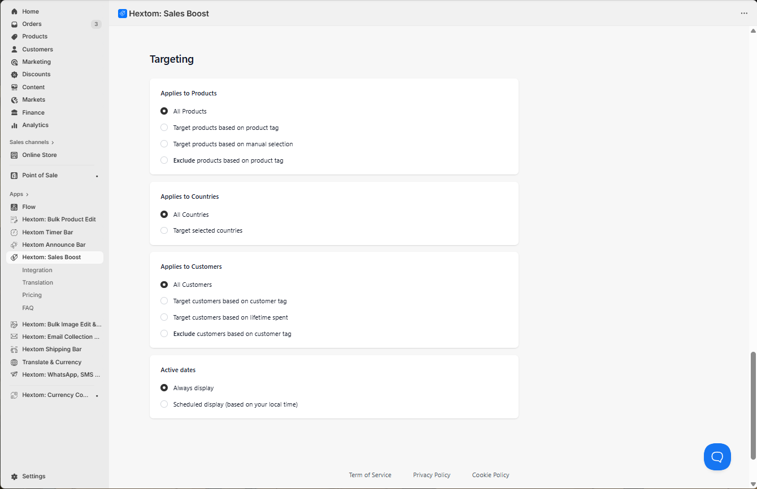Click the Hextom Email Collection envelope icon
The width and height of the screenshot is (757, 489).
click(15, 337)
